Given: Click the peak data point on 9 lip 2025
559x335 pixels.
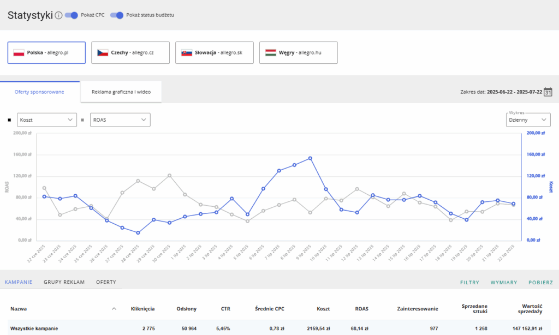Looking at the screenshot, I should (x=310, y=158).
